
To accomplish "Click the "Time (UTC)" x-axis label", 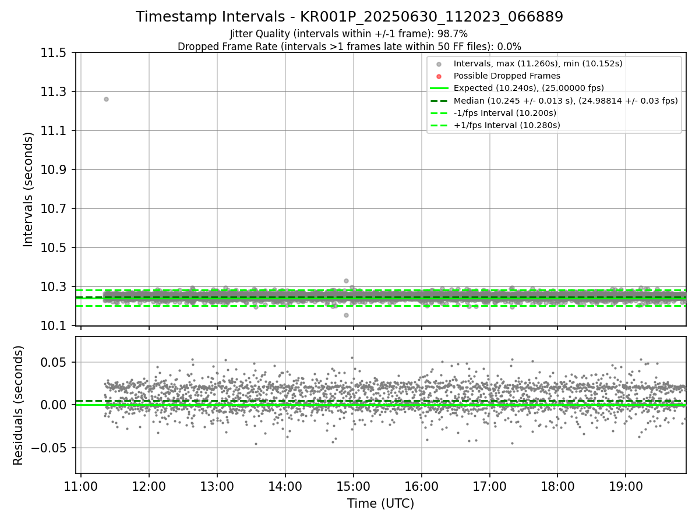I will click(381, 504).
